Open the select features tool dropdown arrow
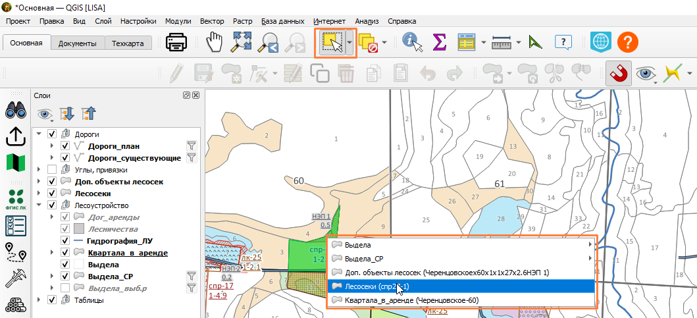697x318 pixels. (350, 43)
